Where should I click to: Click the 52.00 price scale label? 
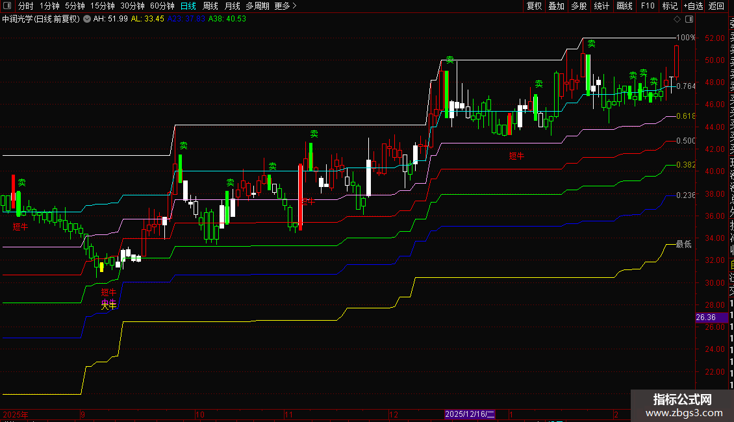click(715, 38)
